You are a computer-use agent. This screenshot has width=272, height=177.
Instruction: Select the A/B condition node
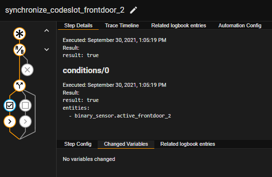[20, 50]
